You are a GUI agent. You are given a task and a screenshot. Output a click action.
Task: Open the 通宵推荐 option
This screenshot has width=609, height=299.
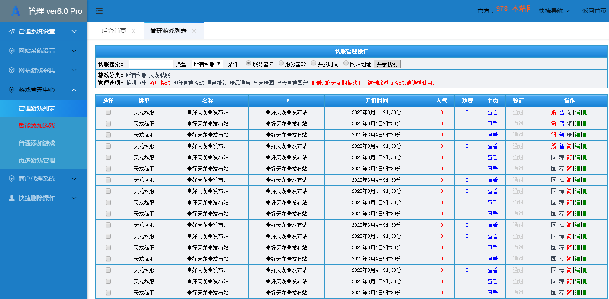(x=217, y=83)
